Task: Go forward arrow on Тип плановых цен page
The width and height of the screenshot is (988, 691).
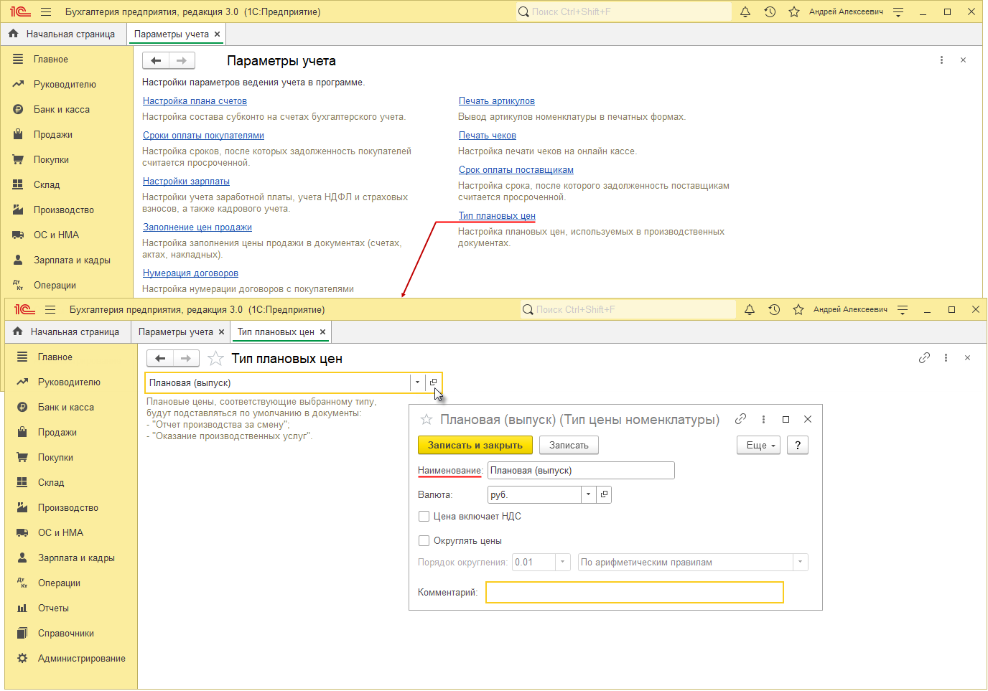Action: click(186, 358)
